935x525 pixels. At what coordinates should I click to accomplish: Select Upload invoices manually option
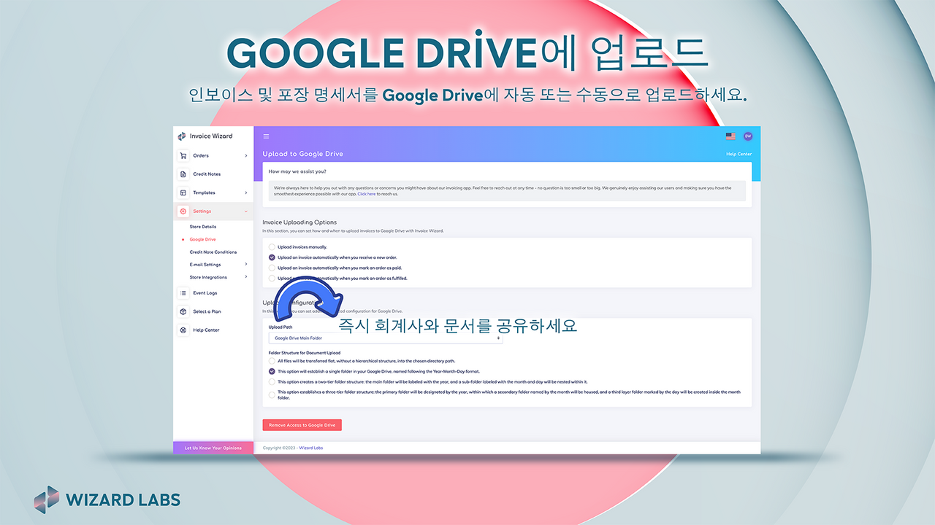click(x=272, y=247)
